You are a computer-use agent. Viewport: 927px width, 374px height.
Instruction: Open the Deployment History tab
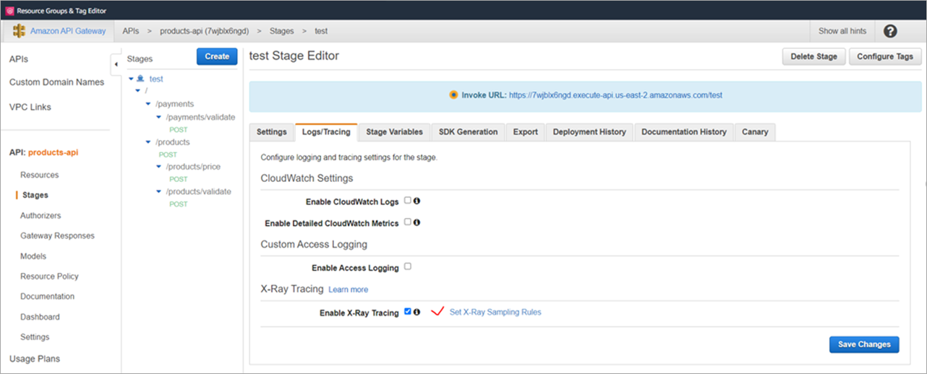point(590,132)
